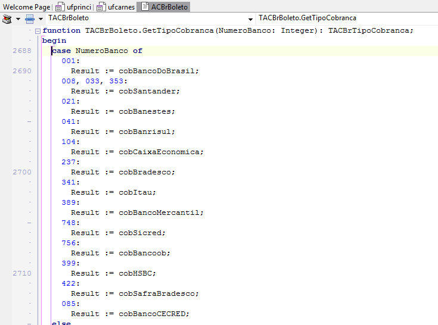Place cursor on 'case NumeroBanco of' line
Viewport: 438px width, 325px height.
97,51
